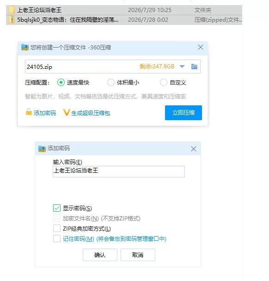Click the disabled 加密文件名(N) checkbox

tap(57, 218)
